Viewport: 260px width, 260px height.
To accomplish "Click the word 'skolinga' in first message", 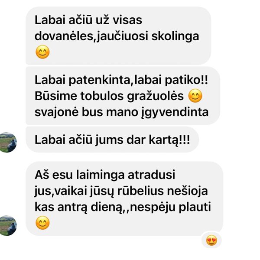I will click(175, 36).
